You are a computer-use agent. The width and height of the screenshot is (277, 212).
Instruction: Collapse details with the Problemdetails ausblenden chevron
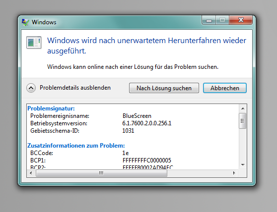tap(31, 88)
